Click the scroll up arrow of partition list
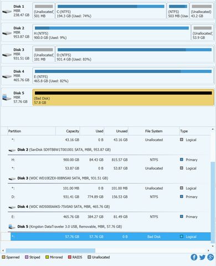 coord(213,129)
